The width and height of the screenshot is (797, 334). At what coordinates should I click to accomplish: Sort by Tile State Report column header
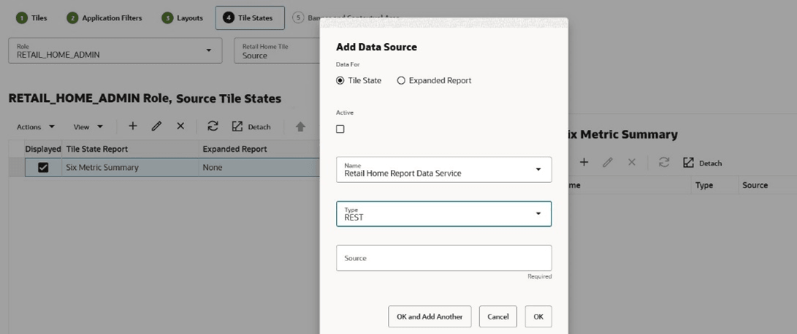click(130, 149)
